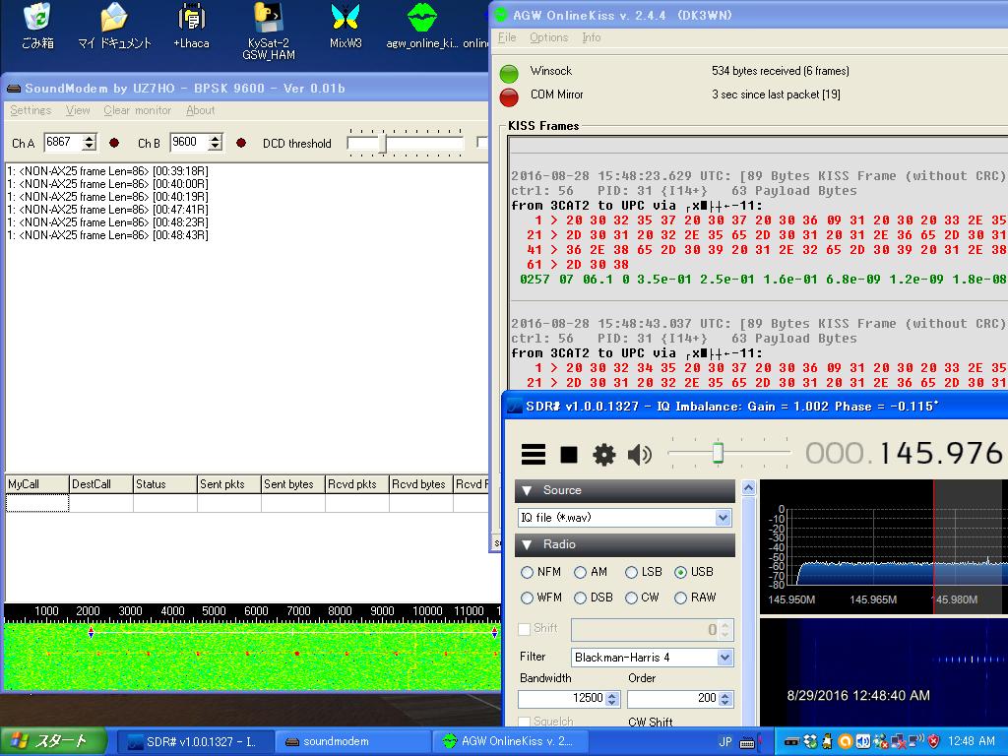Screen dimensions: 1008x756
Task: Click the Bandwidth 12500 stepper arrows
Action: click(612, 698)
